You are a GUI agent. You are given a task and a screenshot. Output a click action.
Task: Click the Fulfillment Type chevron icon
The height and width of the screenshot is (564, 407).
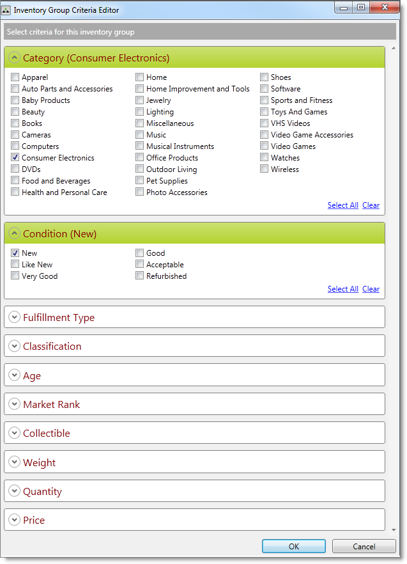tap(14, 317)
